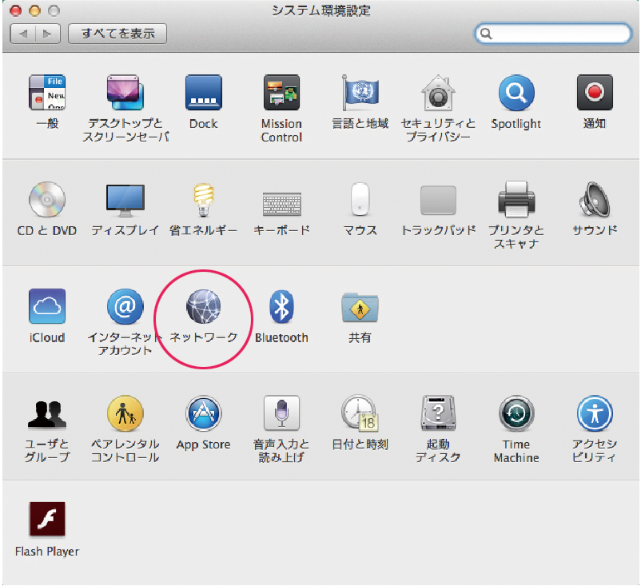Open Time Machine preferences
The image size is (641, 586).
coord(516,413)
